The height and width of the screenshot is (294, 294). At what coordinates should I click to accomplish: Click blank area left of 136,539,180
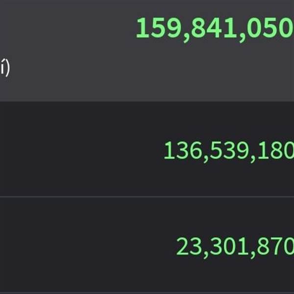click(x=73, y=151)
